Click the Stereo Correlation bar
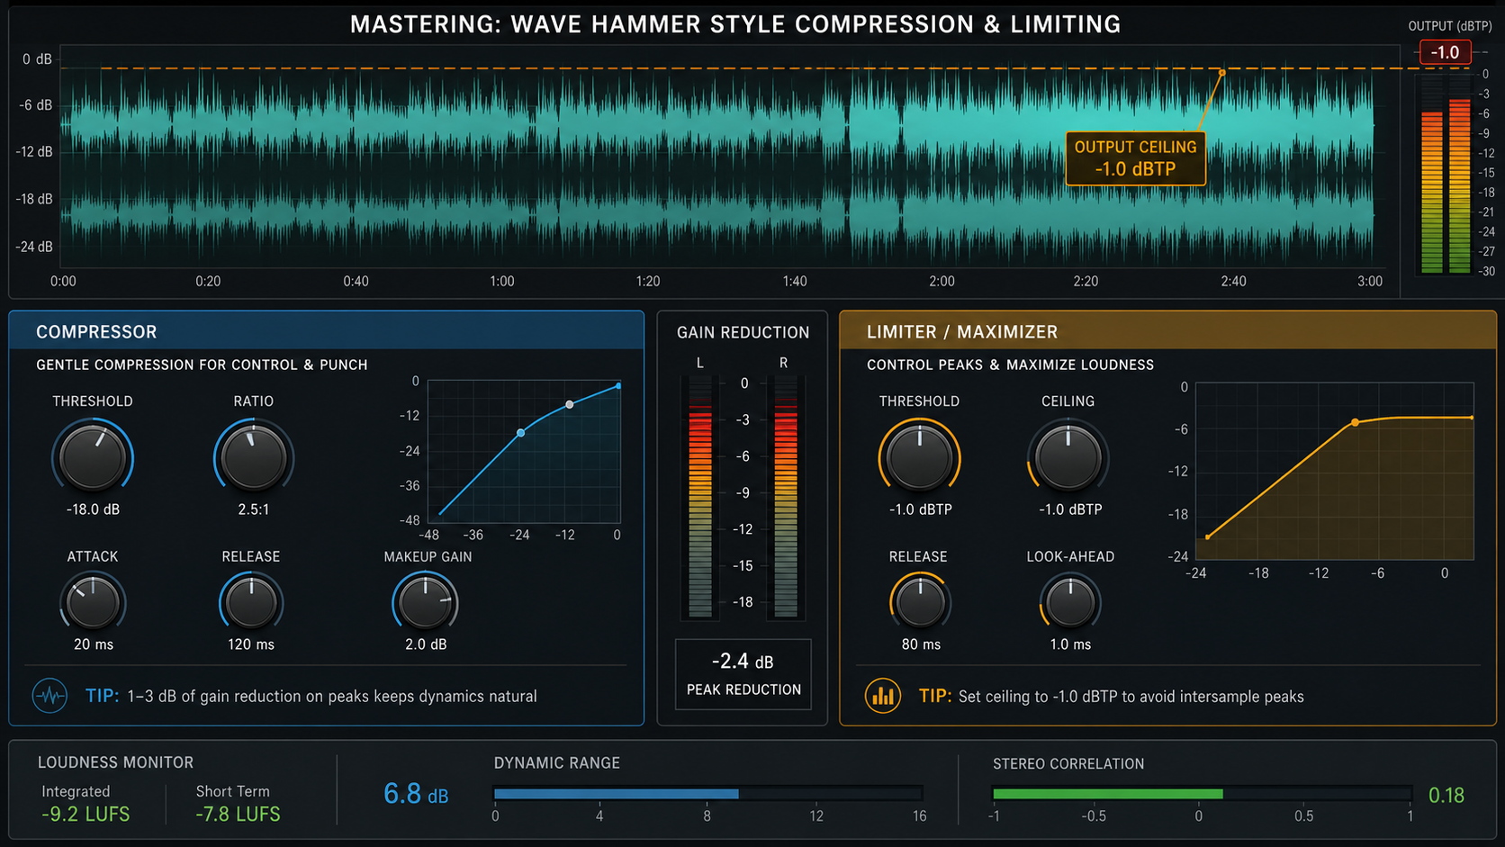Image resolution: width=1505 pixels, height=847 pixels. (x=1202, y=794)
